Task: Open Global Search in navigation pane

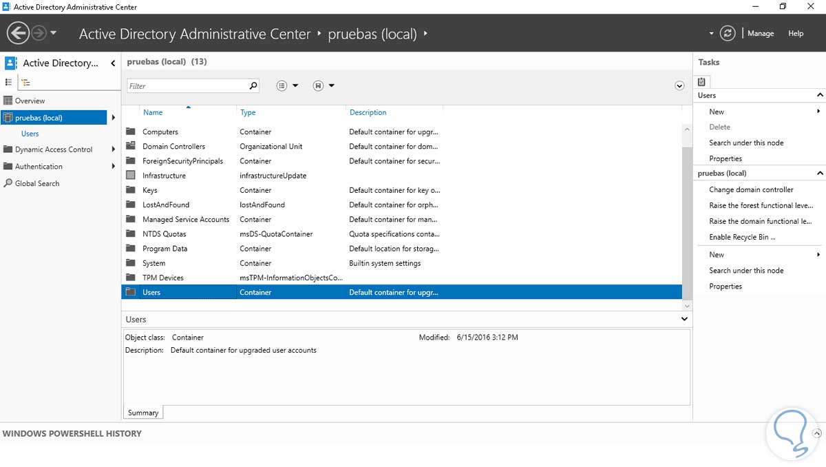Action: pos(36,183)
